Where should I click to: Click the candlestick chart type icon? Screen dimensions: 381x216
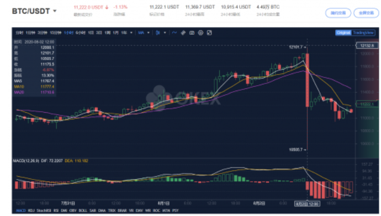[x=158, y=33]
